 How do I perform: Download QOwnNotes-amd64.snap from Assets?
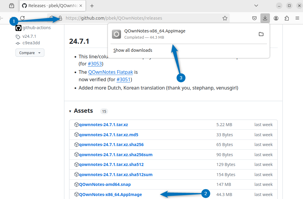click(105, 184)
